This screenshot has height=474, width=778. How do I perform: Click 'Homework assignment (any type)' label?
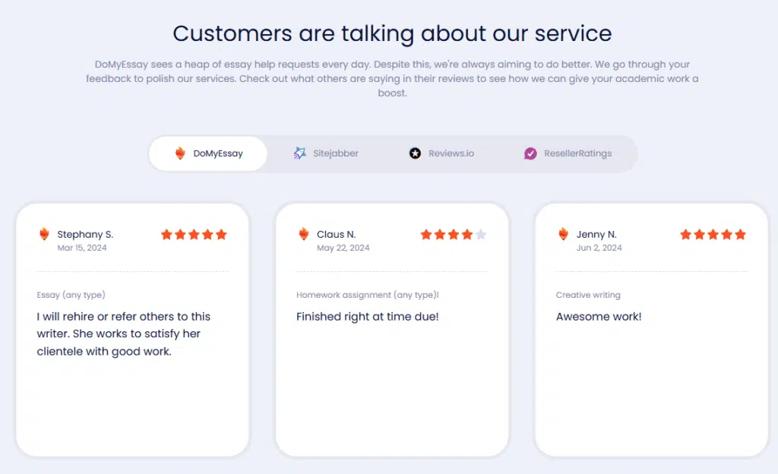(x=368, y=295)
